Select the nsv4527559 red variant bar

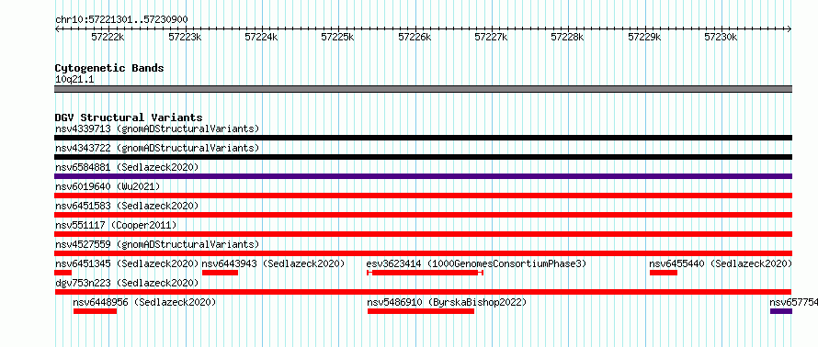423,253
